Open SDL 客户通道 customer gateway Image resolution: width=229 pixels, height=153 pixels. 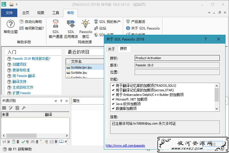56,29
